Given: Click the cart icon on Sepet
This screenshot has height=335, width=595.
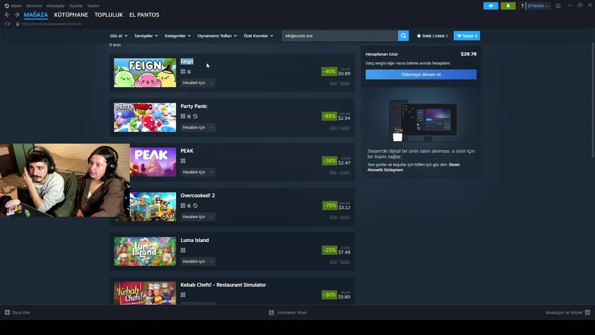Looking at the screenshot, I should [x=459, y=36].
